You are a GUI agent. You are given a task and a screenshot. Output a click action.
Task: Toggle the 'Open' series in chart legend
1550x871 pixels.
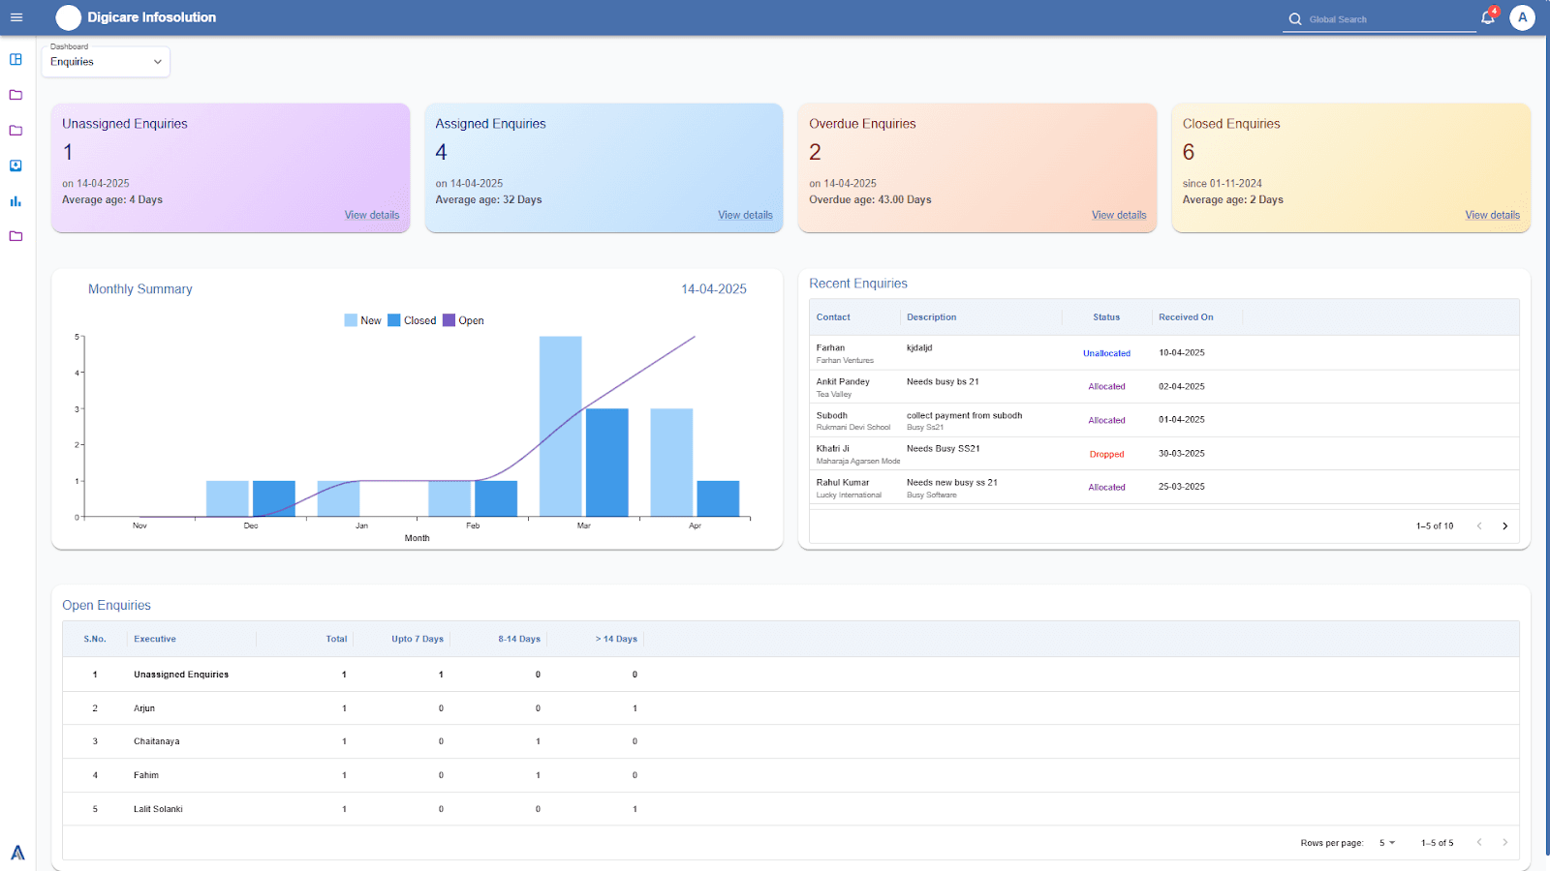(463, 320)
